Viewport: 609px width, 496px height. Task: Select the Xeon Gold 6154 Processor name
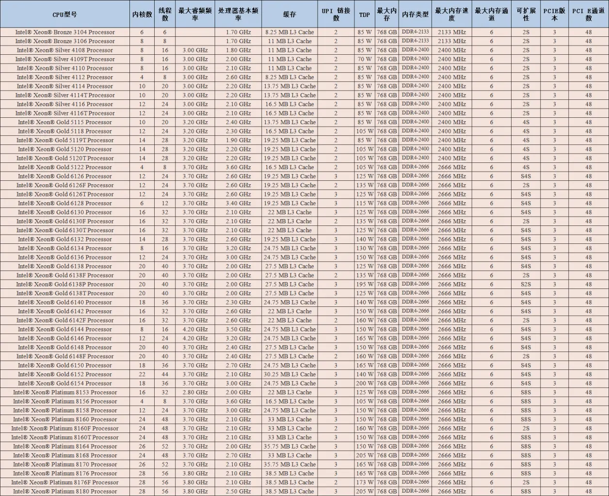point(65,384)
